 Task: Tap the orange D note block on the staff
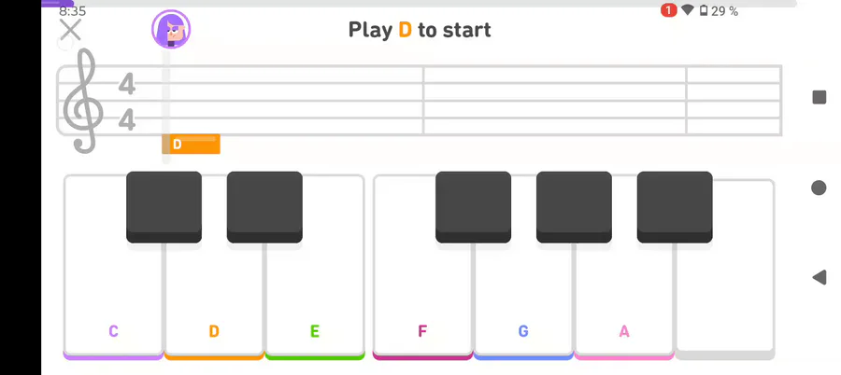point(191,144)
